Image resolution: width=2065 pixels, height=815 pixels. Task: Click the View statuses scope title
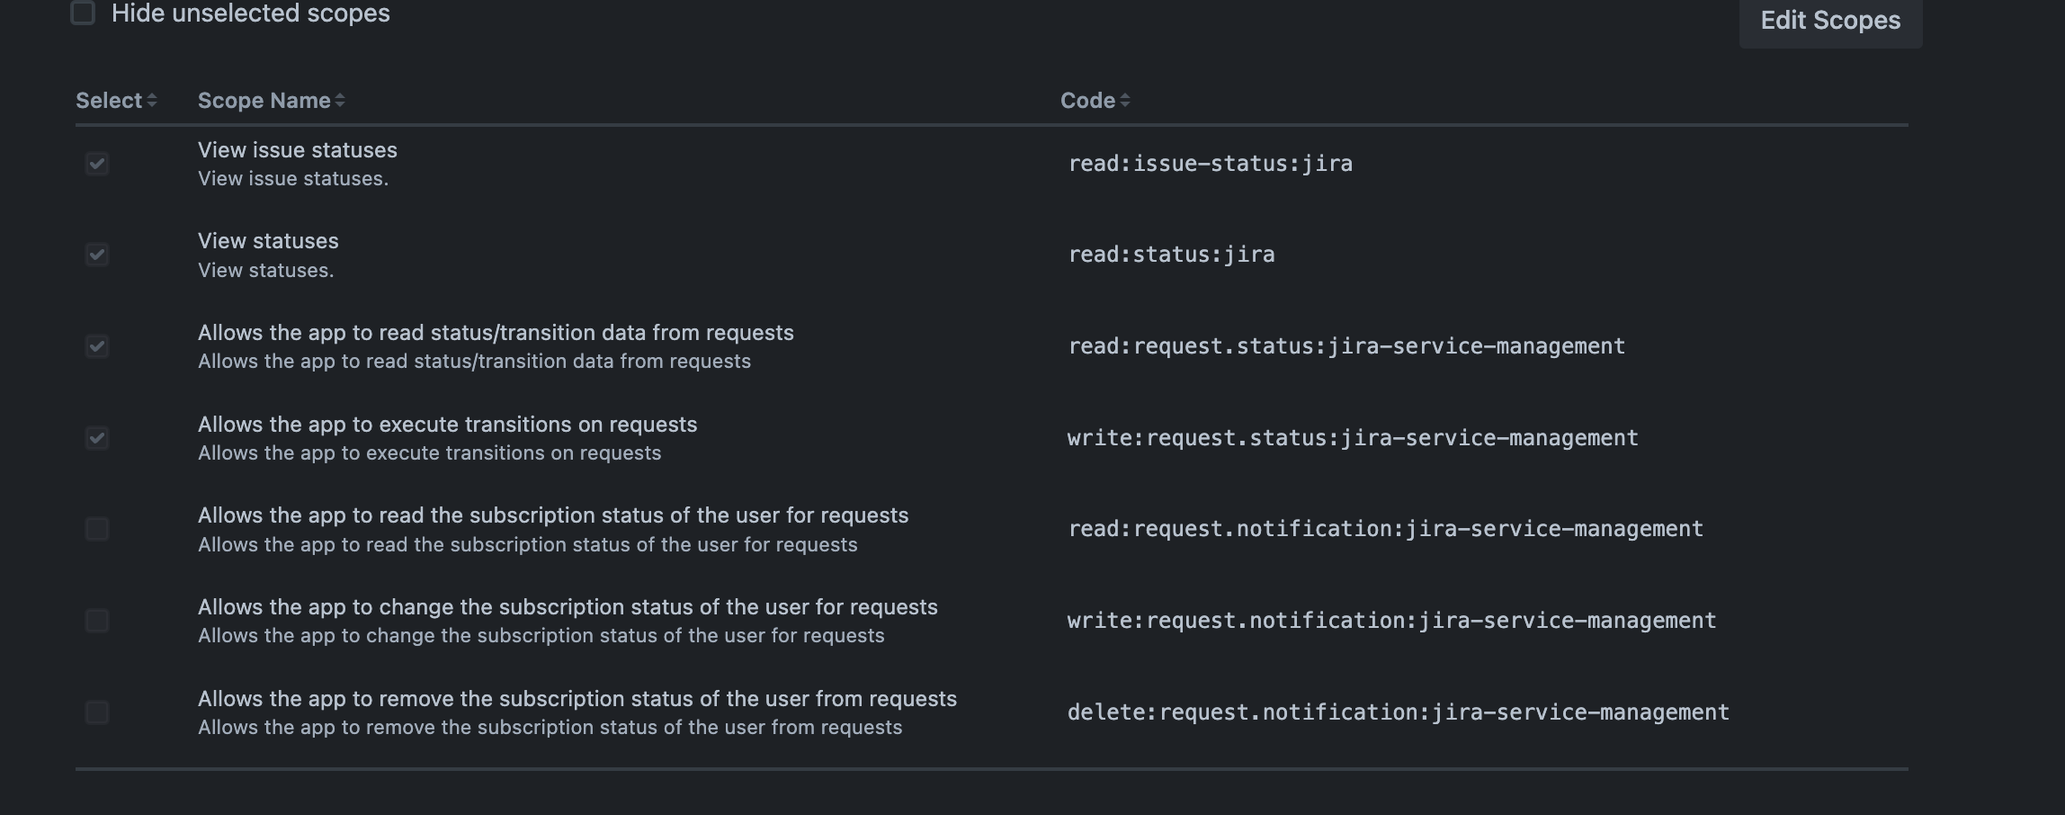[268, 241]
